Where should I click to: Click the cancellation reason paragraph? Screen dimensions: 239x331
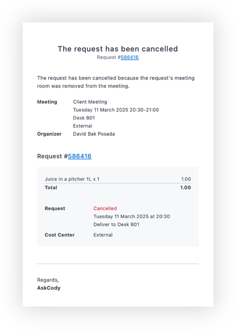tap(116, 82)
